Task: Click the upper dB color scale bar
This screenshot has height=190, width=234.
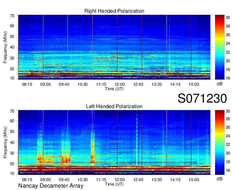Action: [220, 47]
